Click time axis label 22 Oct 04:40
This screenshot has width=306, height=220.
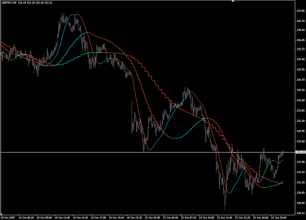[170, 218]
